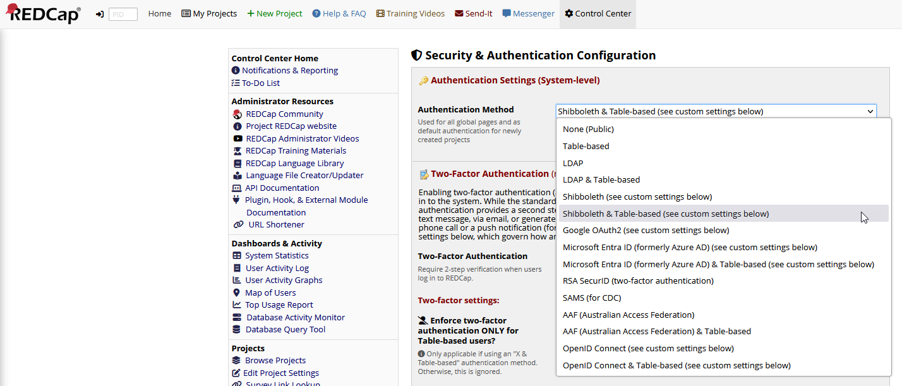Pick OpenID Connect & Table-based option
Image resolution: width=902 pixels, height=386 pixels.
pyautogui.click(x=676, y=365)
